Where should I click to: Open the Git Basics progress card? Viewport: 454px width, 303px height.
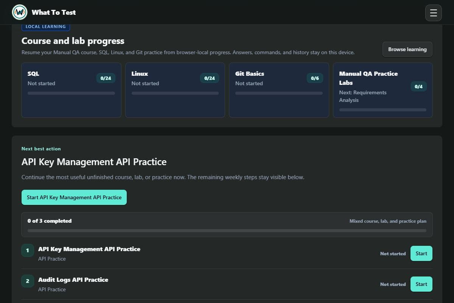pos(279,90)
